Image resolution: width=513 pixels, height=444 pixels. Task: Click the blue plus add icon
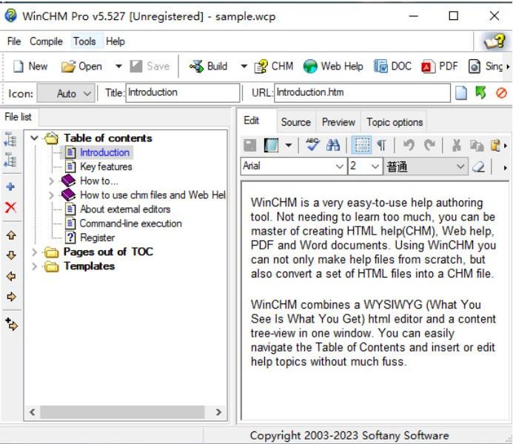tap(11, 187)
